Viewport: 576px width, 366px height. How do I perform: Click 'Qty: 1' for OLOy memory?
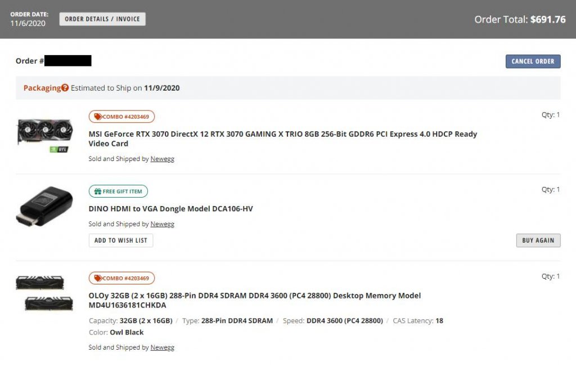(551, 276)
